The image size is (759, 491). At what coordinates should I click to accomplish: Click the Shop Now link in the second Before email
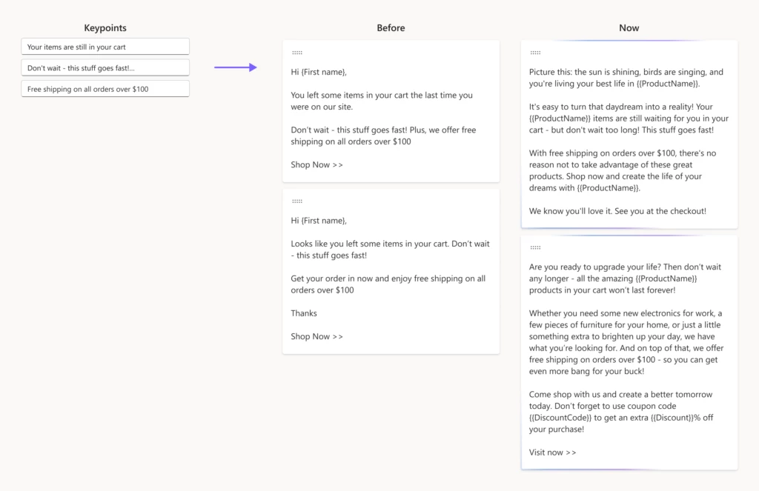(x=316, y=336)
